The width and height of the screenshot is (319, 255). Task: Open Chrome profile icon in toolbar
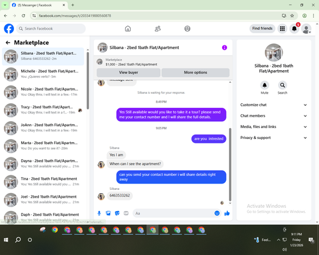(x=304, y=16)
